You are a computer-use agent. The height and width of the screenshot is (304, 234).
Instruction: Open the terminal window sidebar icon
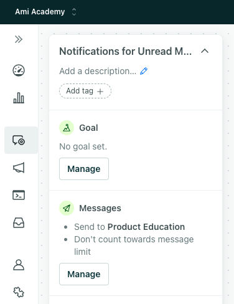[19, 195]
